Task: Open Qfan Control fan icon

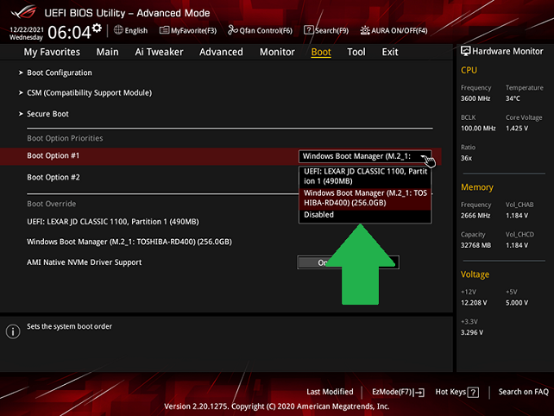Action: [x=232, y=30]
